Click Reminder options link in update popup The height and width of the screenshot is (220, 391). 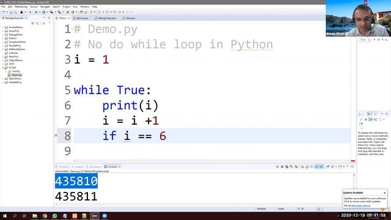tap(361, 205)
